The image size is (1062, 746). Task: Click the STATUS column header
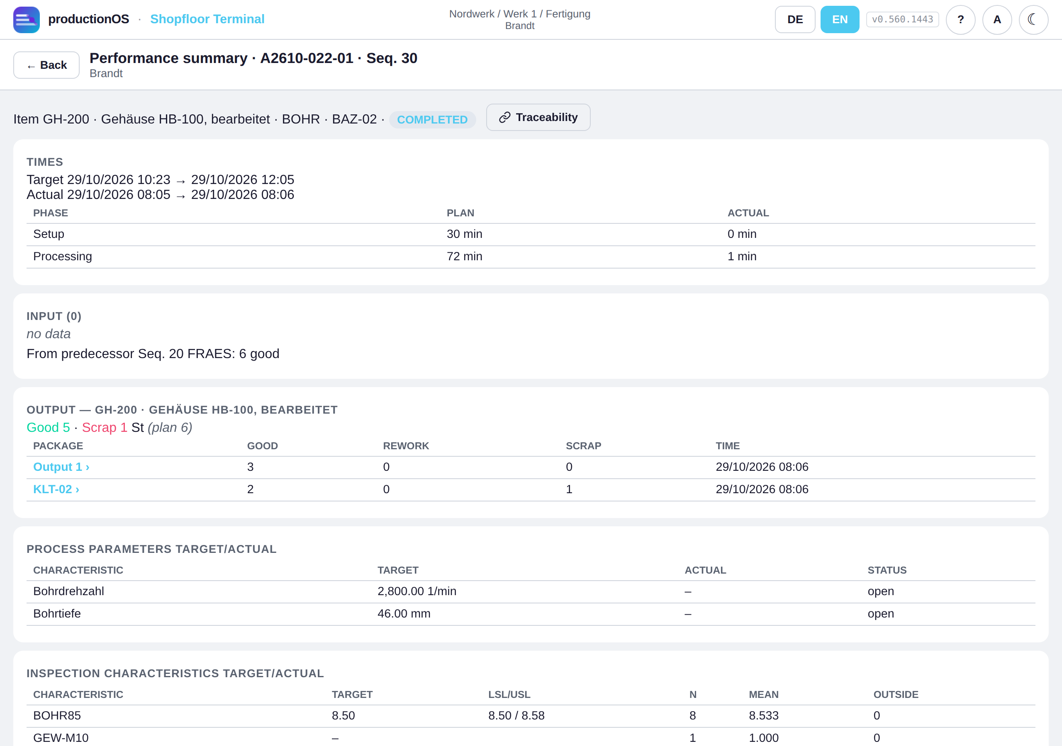[887, 570]
